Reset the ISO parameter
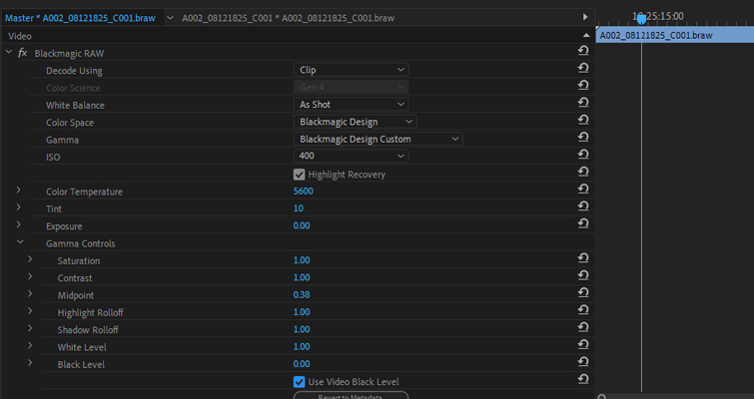754x399 pixels. click(582, 157)
